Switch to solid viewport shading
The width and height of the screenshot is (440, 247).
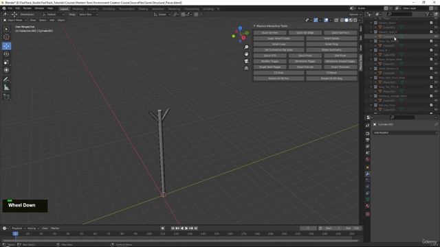tap(346, 20)
